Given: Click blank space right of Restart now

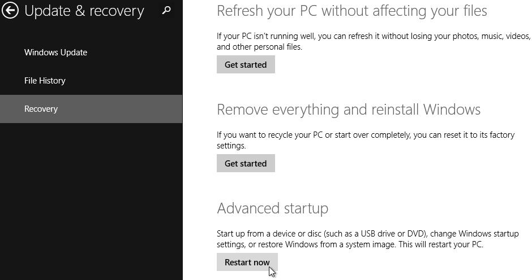Looking at the screenshot, I should tap(396, 262).
